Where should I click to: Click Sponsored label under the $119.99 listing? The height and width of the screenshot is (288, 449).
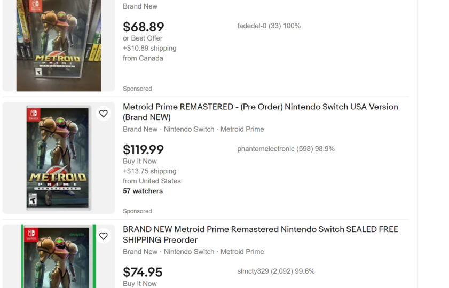pyautogui.click(x=137, y=211)
